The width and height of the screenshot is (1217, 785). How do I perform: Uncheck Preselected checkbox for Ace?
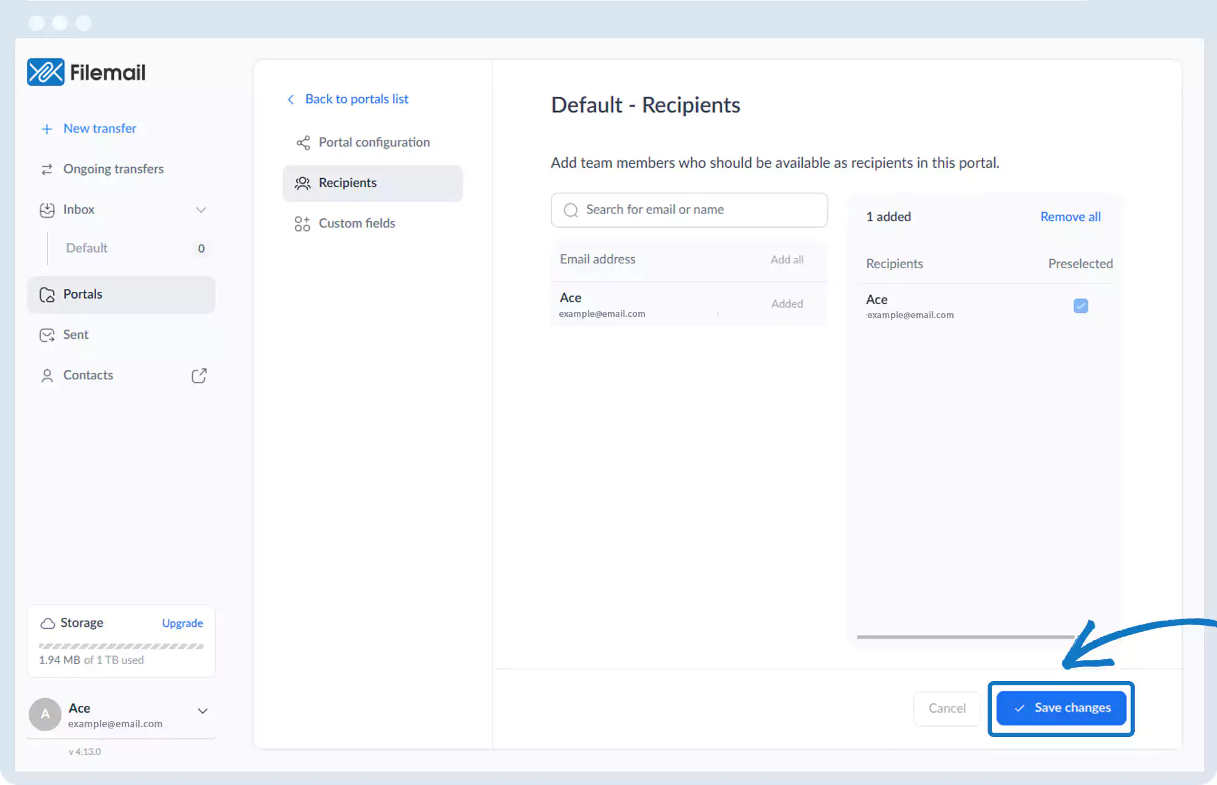(1081, 306)
